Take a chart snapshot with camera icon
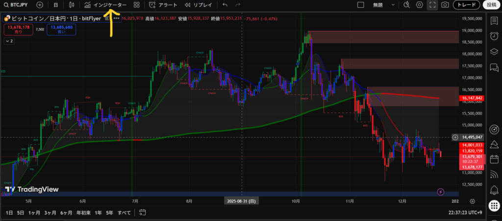The width and height of the screenshot is (502, 221). coord(445,5)
